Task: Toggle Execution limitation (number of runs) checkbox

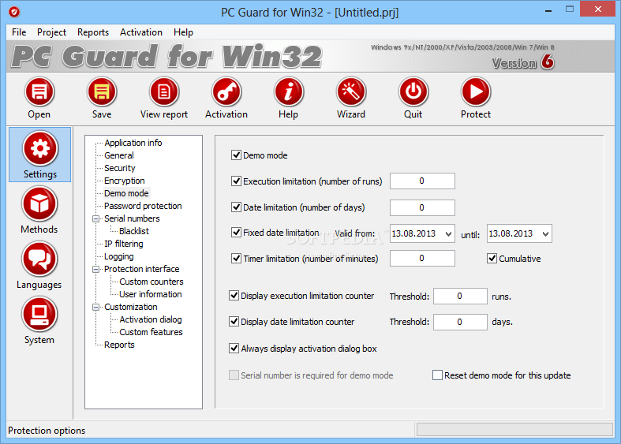Action: click(x=236, y=181)
